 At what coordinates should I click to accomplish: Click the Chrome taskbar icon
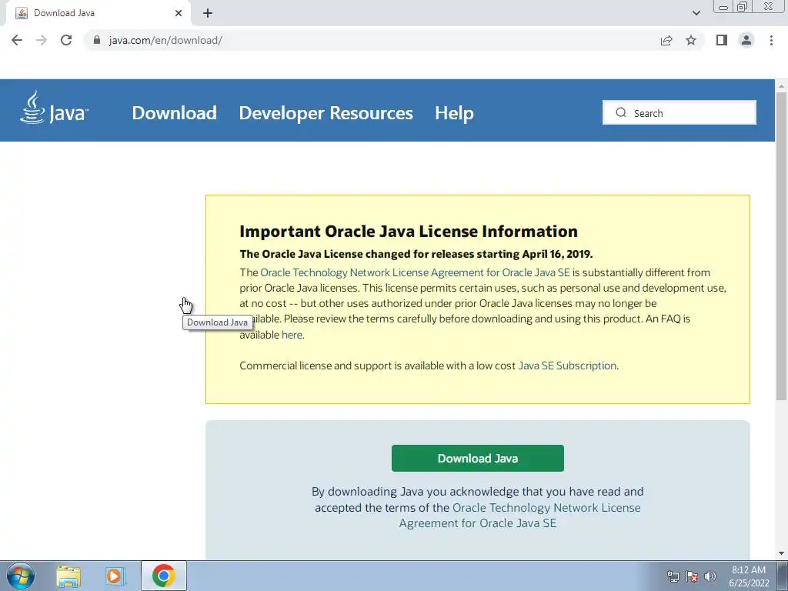pyautogui.click(x=164, y=576)
